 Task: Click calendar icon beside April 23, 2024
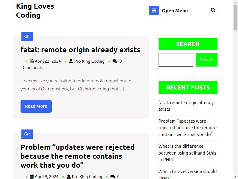pos(32,61)
